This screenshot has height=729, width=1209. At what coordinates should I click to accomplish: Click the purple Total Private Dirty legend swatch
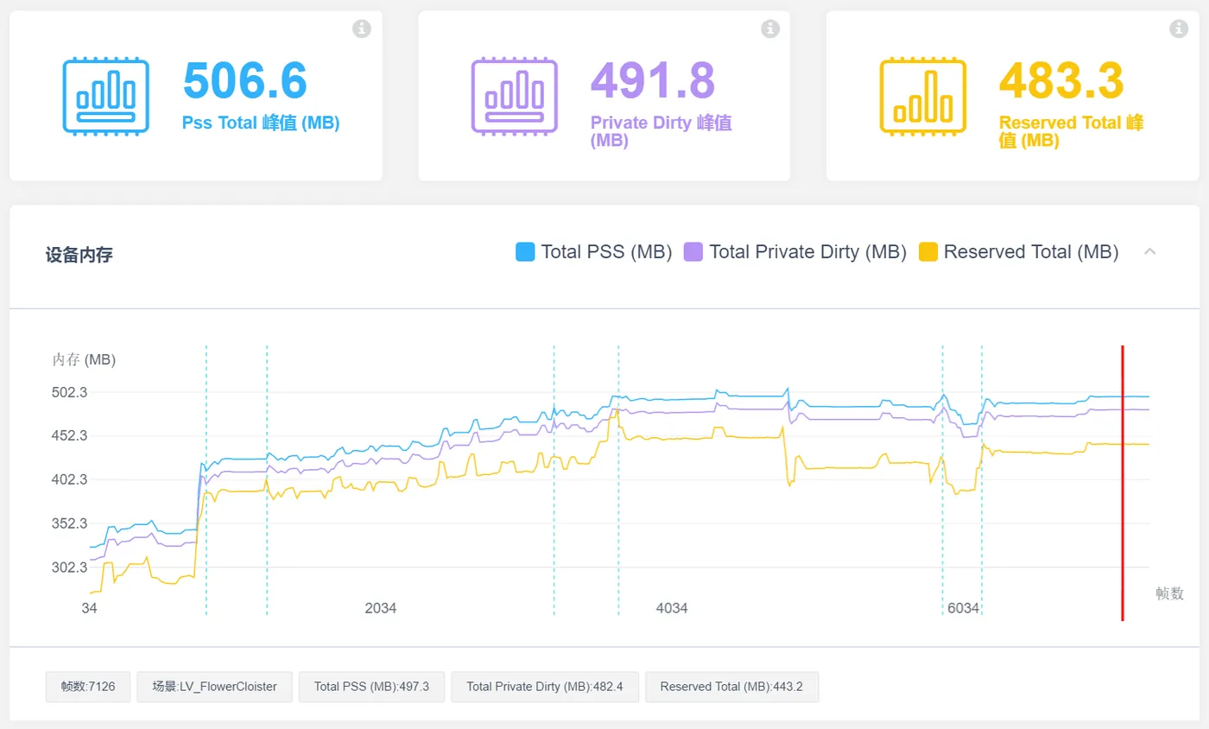[x=693, y=252]
